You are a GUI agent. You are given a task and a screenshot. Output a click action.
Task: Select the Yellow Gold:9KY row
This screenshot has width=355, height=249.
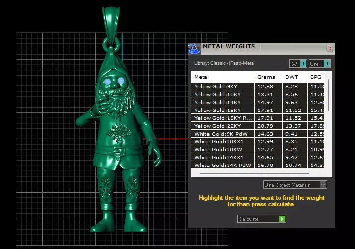click(x=257, y=86)
